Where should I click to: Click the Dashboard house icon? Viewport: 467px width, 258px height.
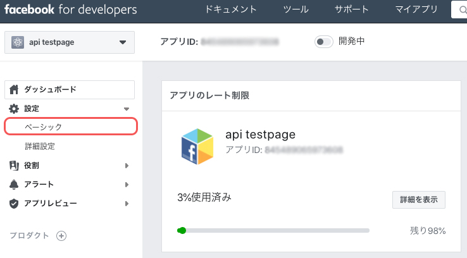pos(15,90)
